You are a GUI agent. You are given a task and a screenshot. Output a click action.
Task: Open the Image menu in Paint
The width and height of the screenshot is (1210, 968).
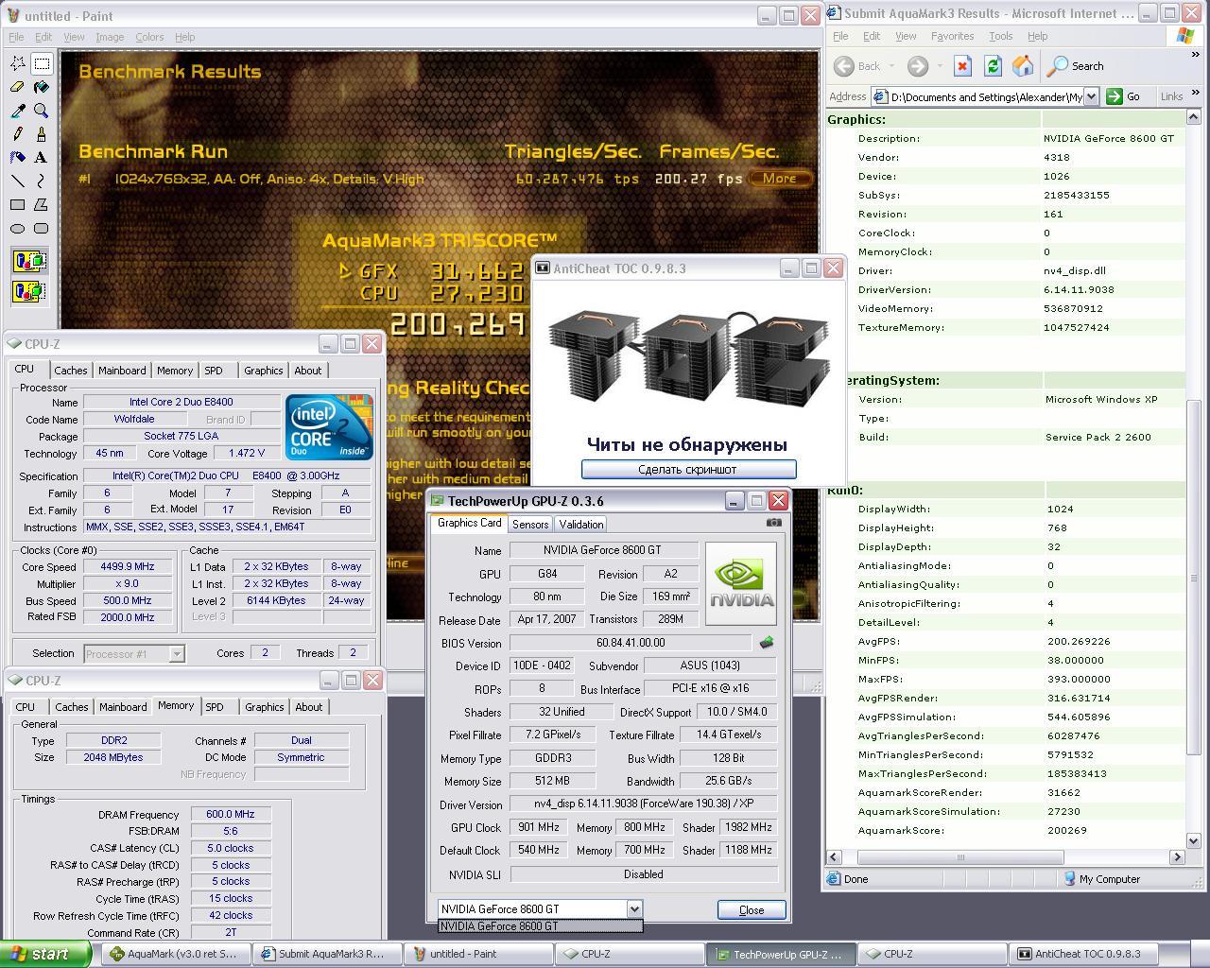pos(110,37)
